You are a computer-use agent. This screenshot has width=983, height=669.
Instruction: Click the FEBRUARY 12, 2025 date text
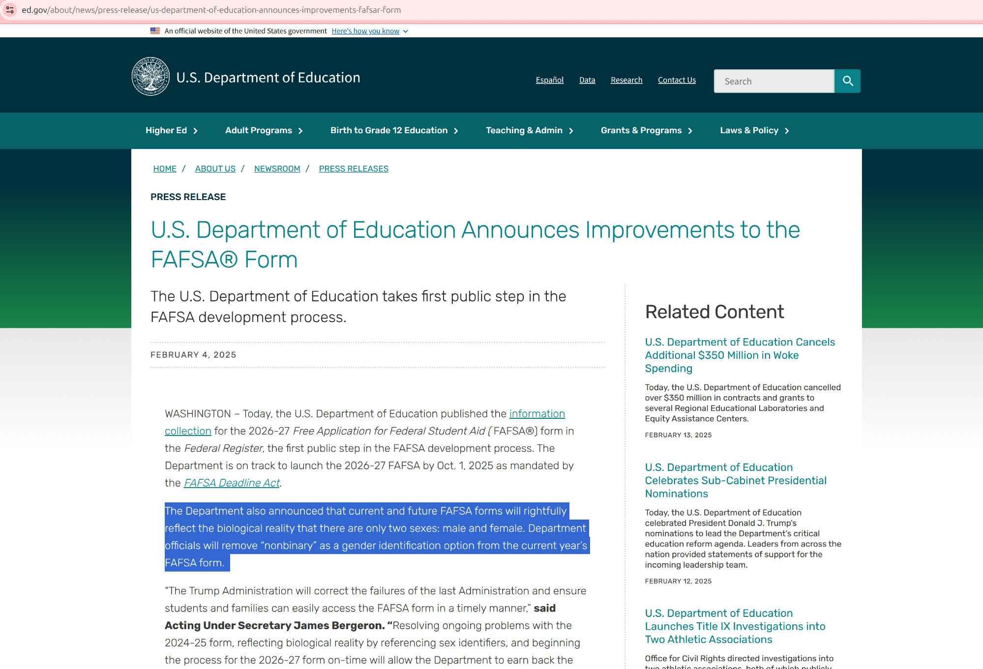click(678, 581)
